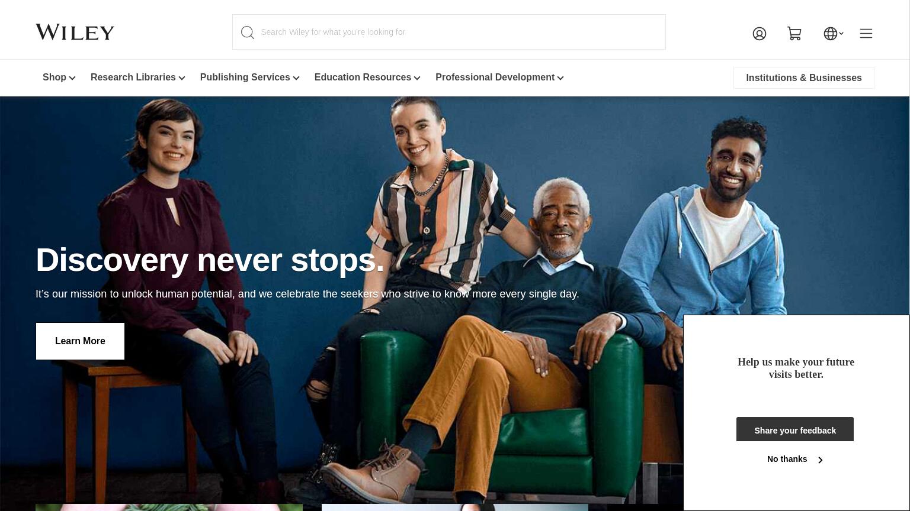Viewport: 910px width, 511px height.
Task: Click the Institutions & Businesses button
Action: [804, 78]
